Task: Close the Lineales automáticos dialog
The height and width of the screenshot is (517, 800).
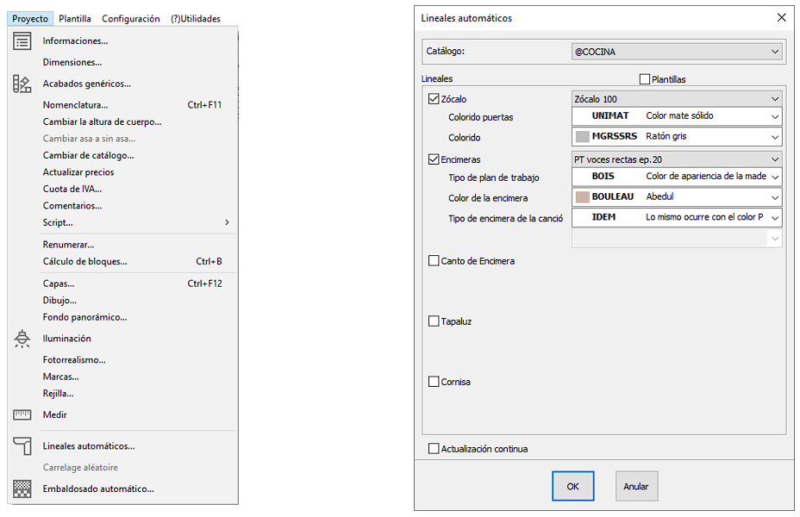Action: click(781, 17)
